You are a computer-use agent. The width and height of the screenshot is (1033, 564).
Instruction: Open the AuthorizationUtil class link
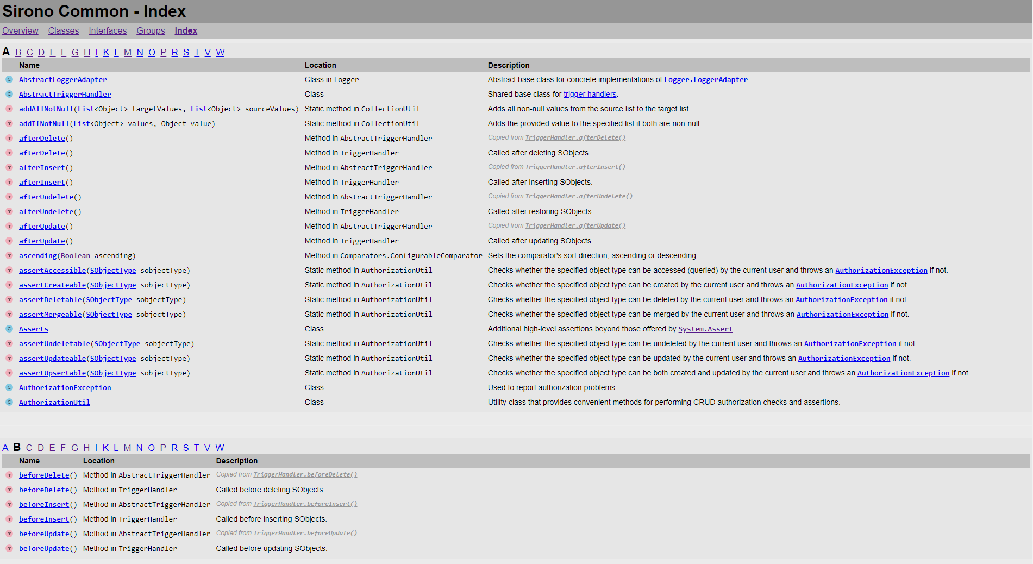pyautogui.click(x=54, y=402)
